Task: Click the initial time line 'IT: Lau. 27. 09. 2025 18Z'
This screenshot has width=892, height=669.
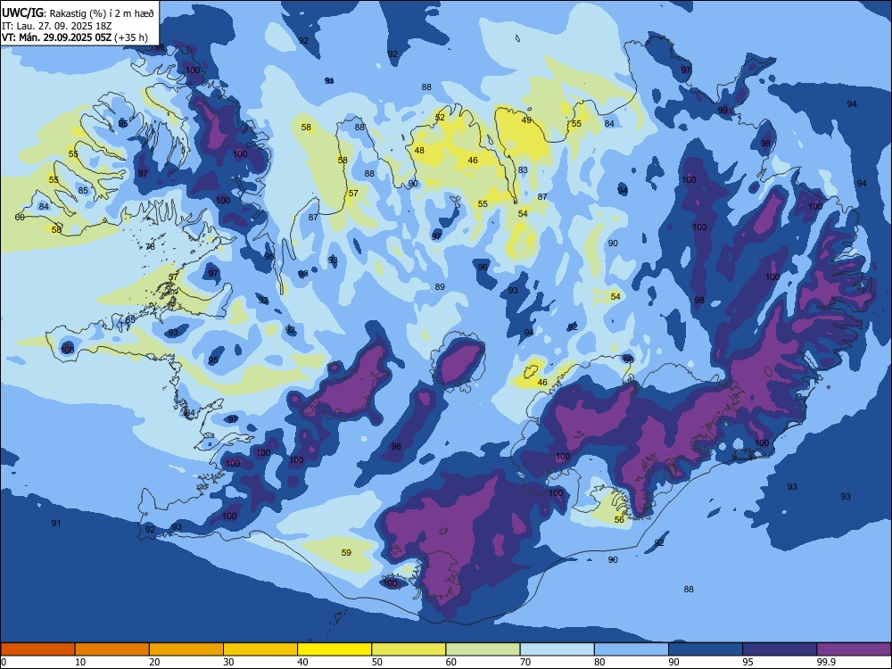Action: tap(55, 26)
